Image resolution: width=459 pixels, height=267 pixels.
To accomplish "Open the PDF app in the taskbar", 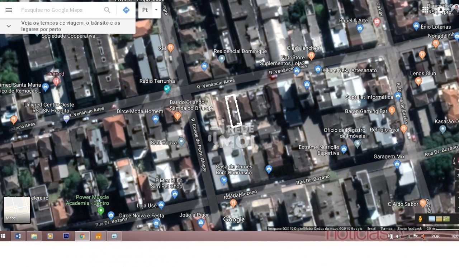I will tap(98, 236).
